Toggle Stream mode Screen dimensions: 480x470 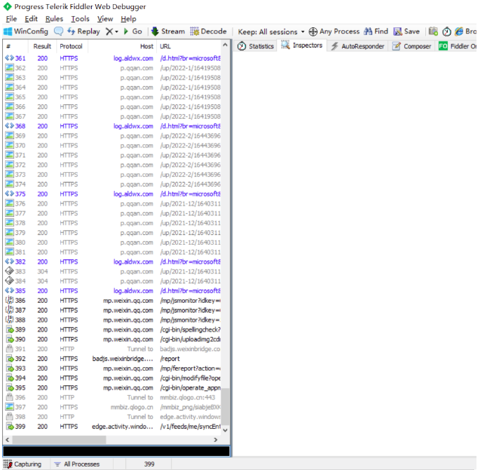coord(168,31)
